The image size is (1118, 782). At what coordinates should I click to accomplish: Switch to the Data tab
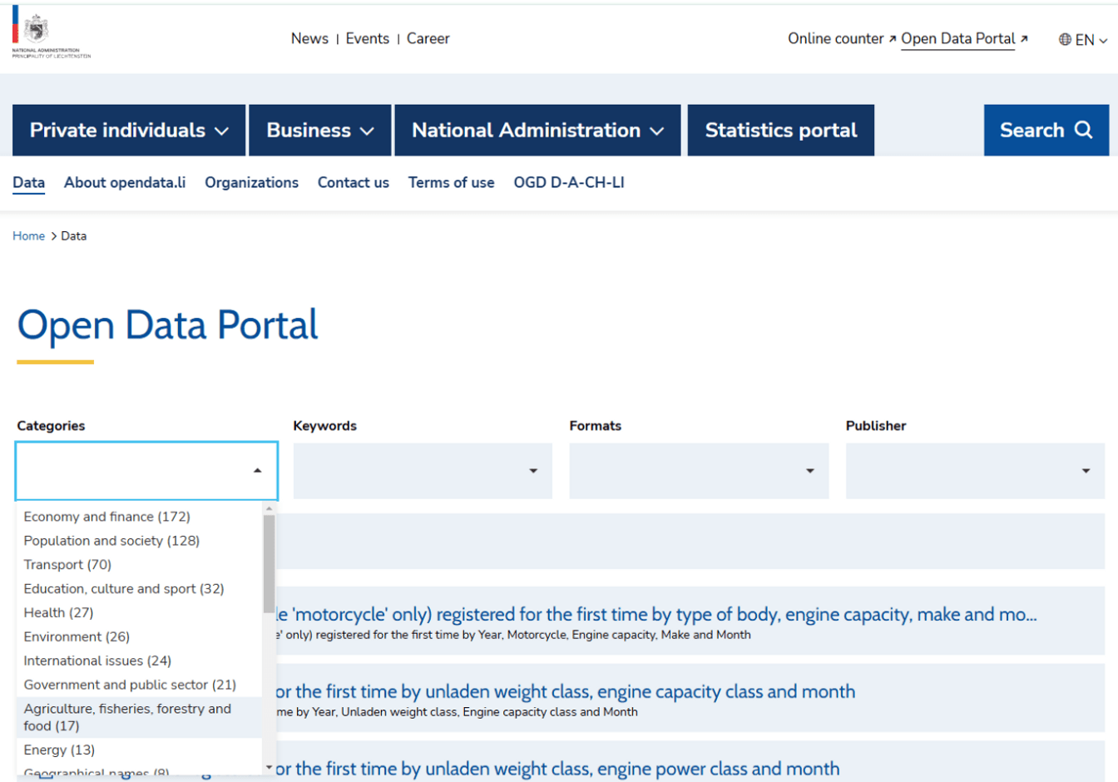(28, 183)
